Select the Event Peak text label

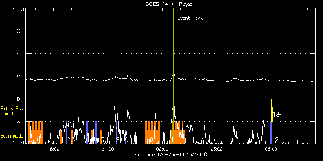point(190,18)
